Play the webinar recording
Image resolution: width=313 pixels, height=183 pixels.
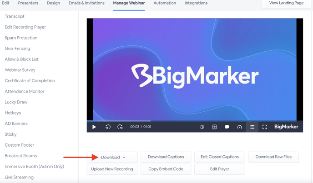coord(94,127)
